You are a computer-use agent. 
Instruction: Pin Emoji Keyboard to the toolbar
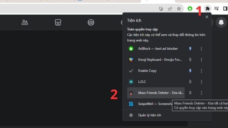click(190, 60)
